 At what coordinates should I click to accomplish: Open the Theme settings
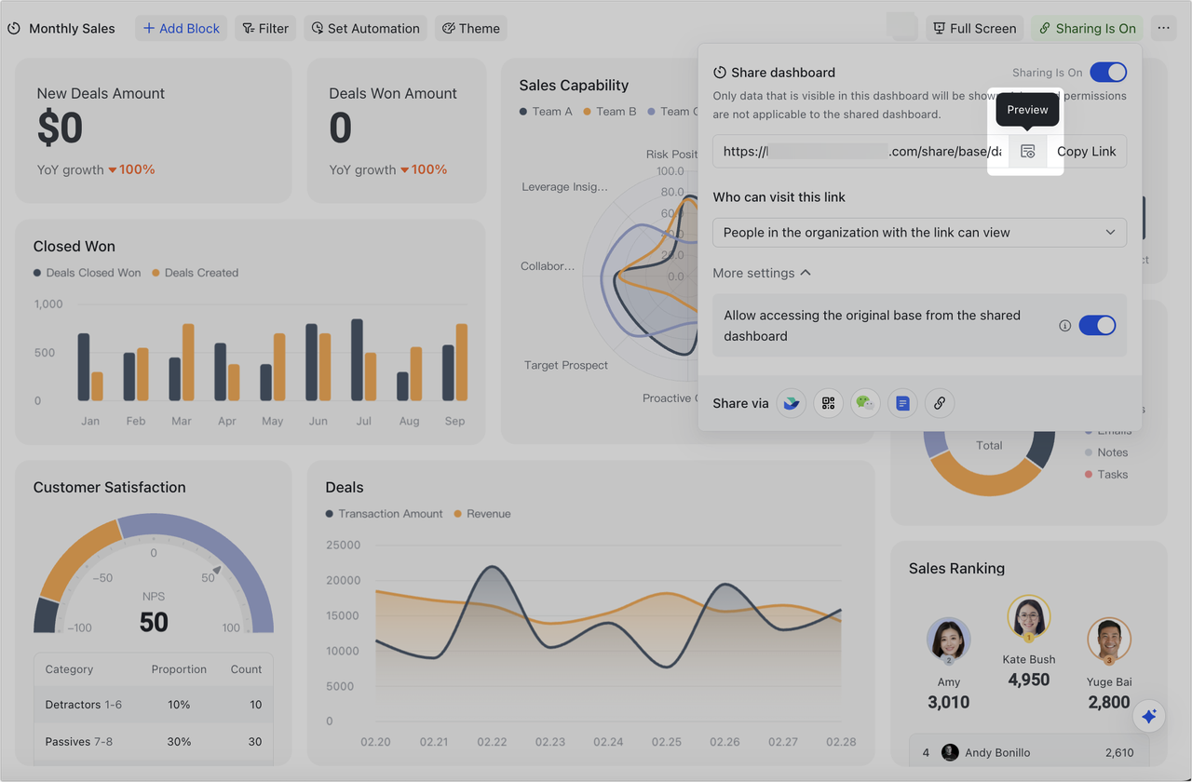(x=471, y=29)
